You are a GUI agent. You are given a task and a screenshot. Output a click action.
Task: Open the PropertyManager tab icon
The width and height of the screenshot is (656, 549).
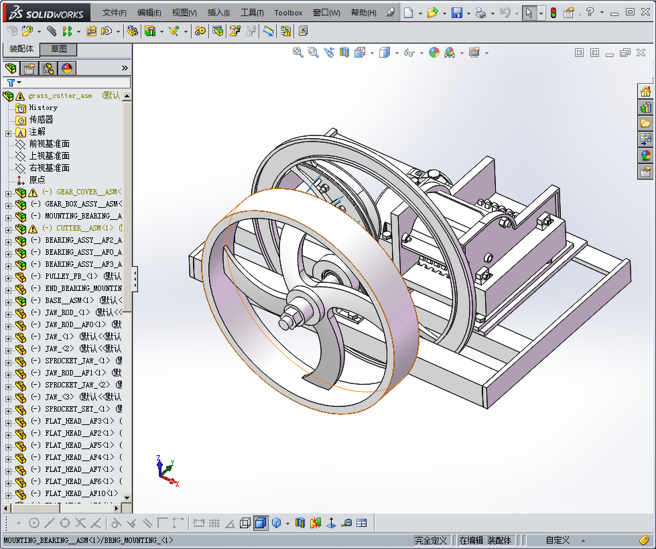point(29,68)
